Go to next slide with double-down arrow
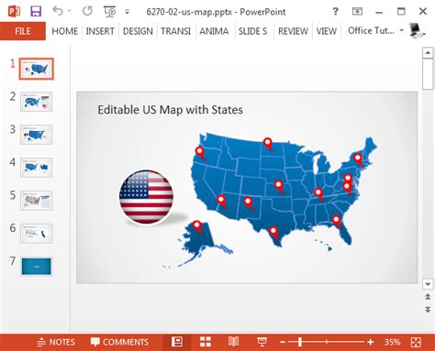The height and width of the screenshot is (351, 435). (x=428, y=310)
